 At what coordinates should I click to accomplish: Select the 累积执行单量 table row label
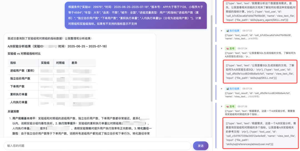(x=19, y=94)
